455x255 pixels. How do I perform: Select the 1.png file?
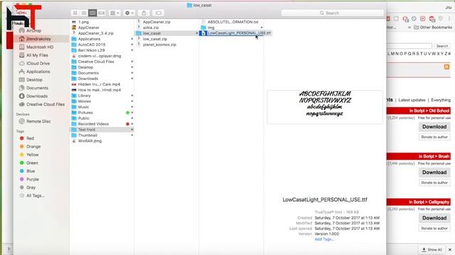(x=84, y=22)
